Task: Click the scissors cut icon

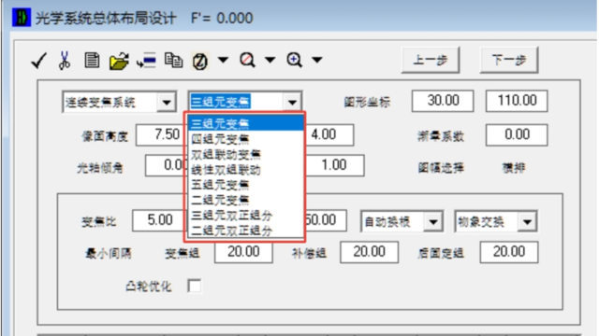Action: (x=65, y=60)
